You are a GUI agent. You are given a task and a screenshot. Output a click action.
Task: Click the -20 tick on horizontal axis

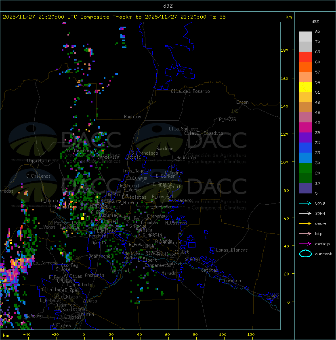(55, 335)
